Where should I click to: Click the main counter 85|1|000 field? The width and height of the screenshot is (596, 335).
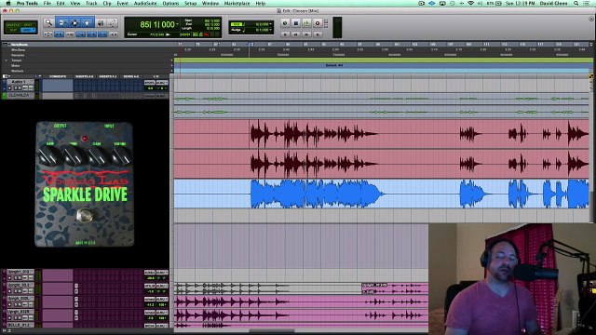(x=157, y=25)
